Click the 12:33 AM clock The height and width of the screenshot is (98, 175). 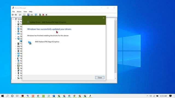pyautogui.click(x=163, y=96)
